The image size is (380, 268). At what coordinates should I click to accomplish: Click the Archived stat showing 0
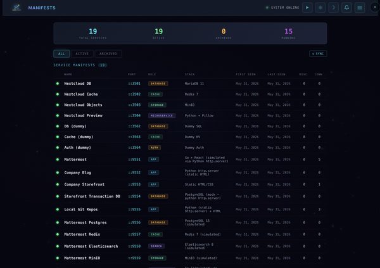tap(224, 34)
